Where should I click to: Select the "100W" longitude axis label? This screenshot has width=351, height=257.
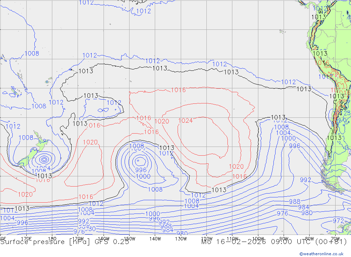[258, 239]
